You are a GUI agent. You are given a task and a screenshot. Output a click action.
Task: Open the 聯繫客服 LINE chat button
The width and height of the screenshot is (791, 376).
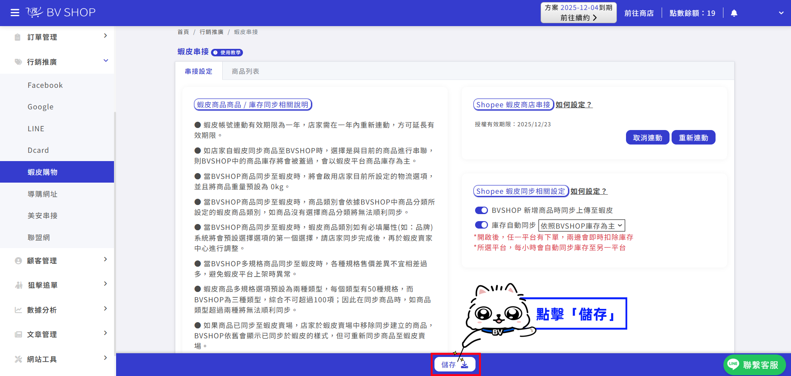point(754,365)
